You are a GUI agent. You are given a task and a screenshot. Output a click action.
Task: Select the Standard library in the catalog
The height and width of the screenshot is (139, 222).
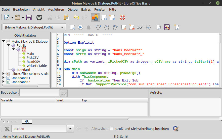click(23, 70)
